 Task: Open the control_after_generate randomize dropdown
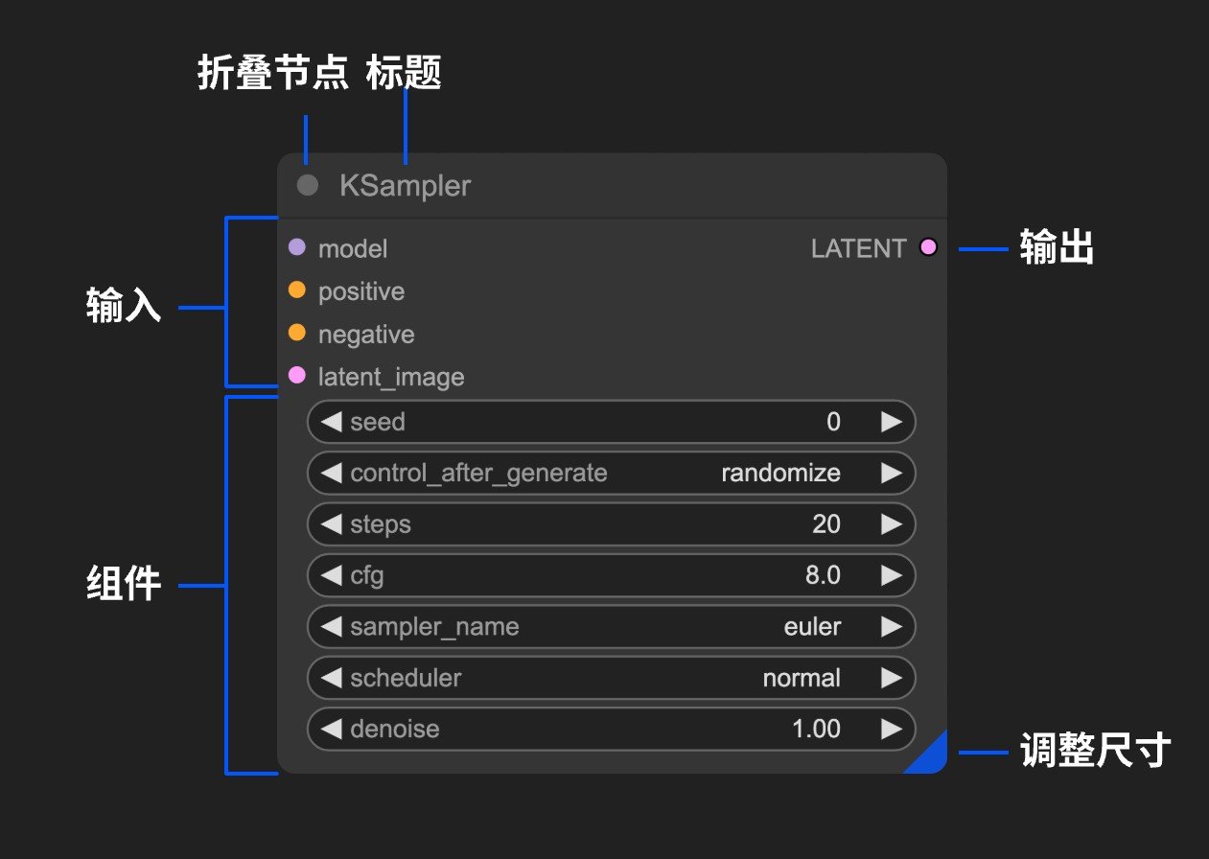pos(780,473)
